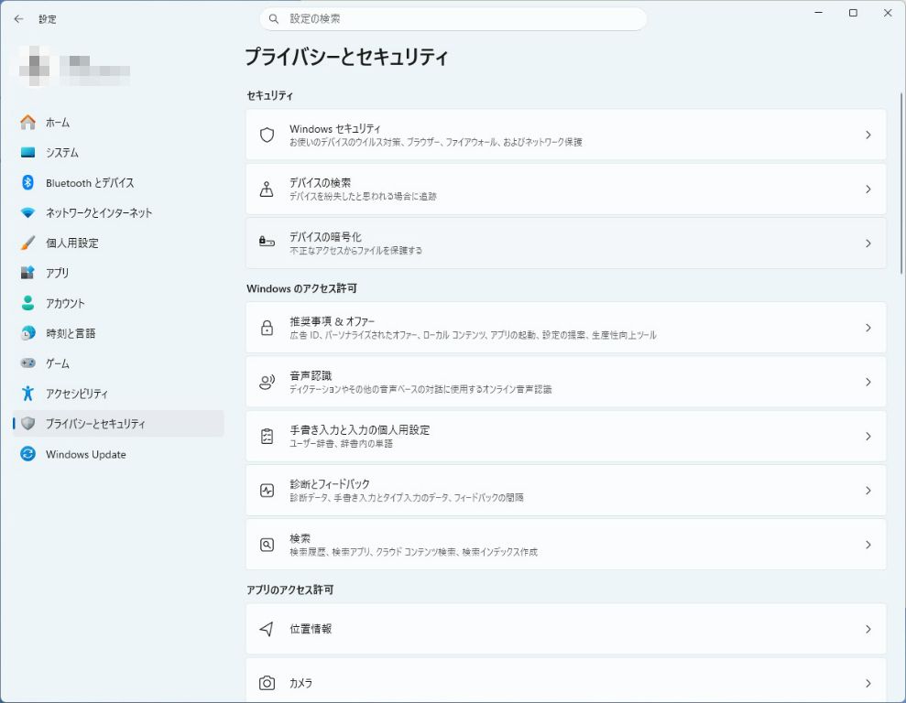Select Windows Update label in sidebar
This screenshot has height=703, width=906.
pos(85,454)
